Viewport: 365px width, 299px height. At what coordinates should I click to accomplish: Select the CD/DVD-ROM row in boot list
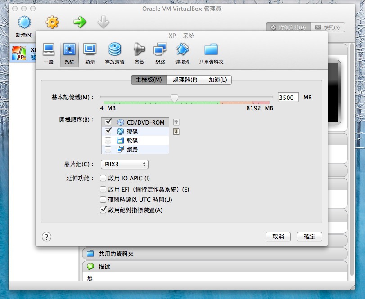pos(135,122)
